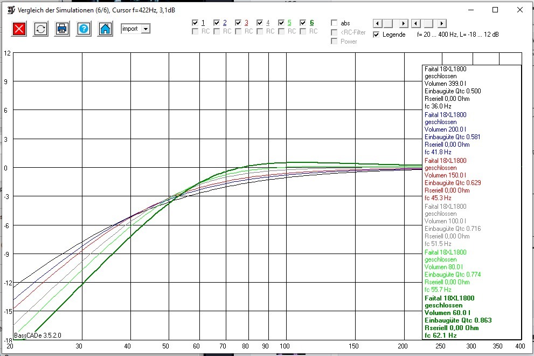Screen dimensions: 534x356
Task: Click legend text 'fc 51.5 Hz'
Action: tap(438, 244)
